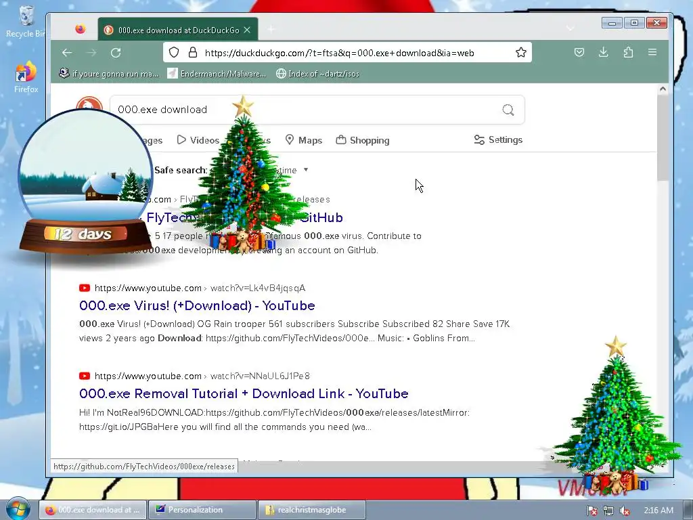693x520 pixels.
Task: Select the Firefox desktop shortcut
Action: pyautogui.click(x=26, y=77)
